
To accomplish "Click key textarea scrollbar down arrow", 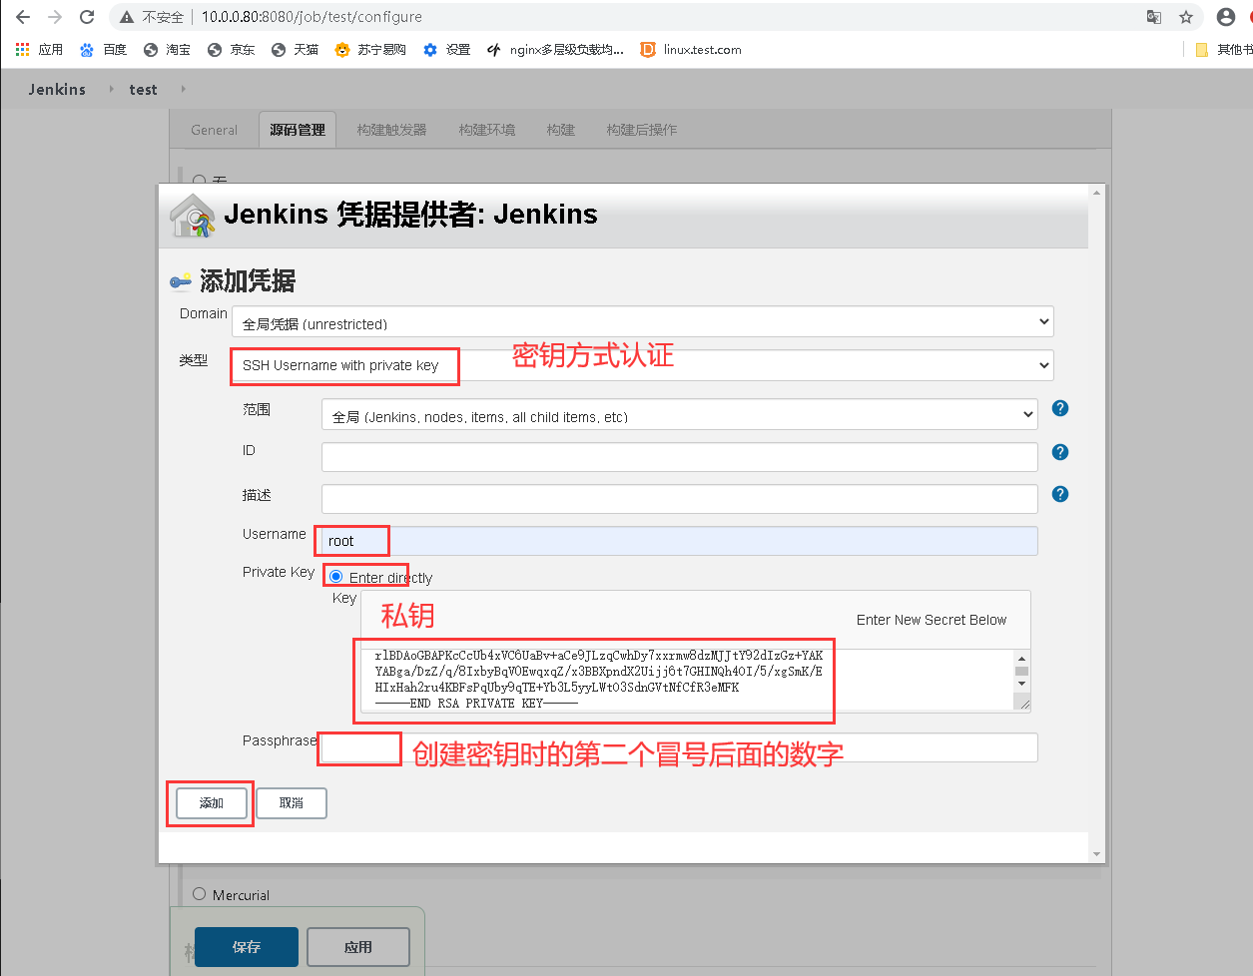I will [1021, 685].
